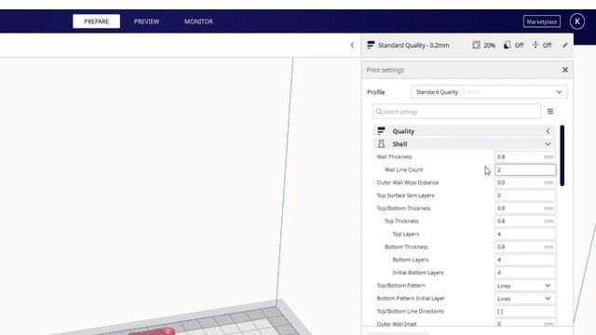Edit the Top Thickness value

pos(525,221)
